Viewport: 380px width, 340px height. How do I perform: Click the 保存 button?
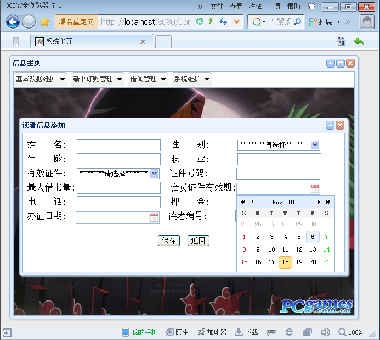(169, 241)
